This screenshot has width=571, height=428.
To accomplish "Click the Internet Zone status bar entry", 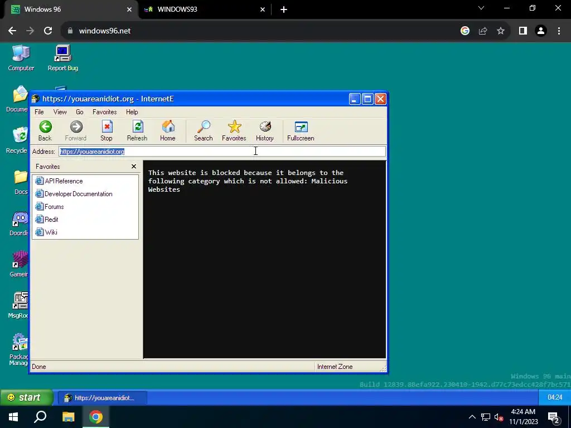I will pos(335,367).
